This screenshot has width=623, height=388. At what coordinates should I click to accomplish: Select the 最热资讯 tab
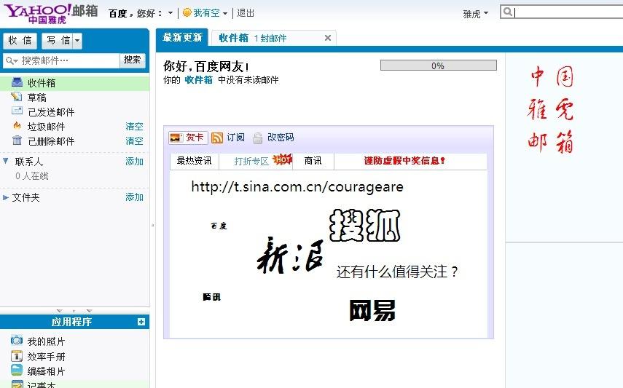pyautogui.click(x=195, y=160)
